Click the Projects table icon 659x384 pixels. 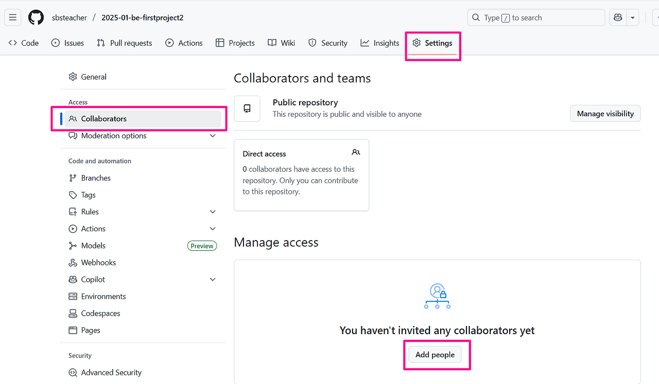point(220,43)
